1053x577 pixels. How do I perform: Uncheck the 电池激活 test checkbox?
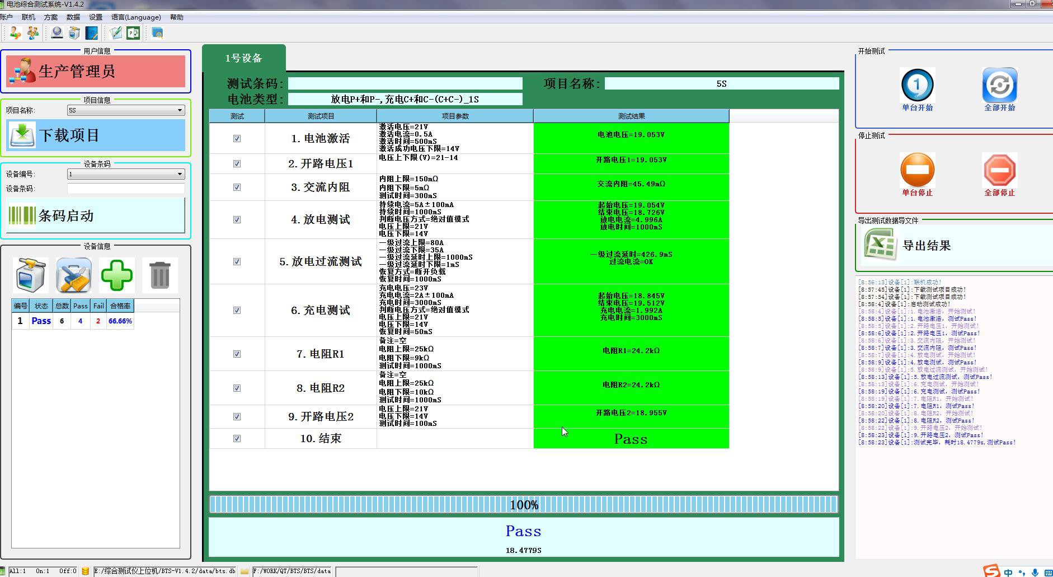coord(237,138)
